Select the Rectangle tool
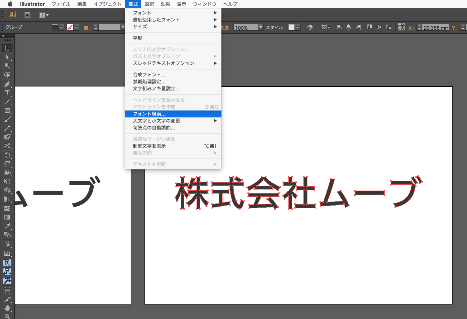The width and height of the screenshot is (467, 319). [7, 110]
